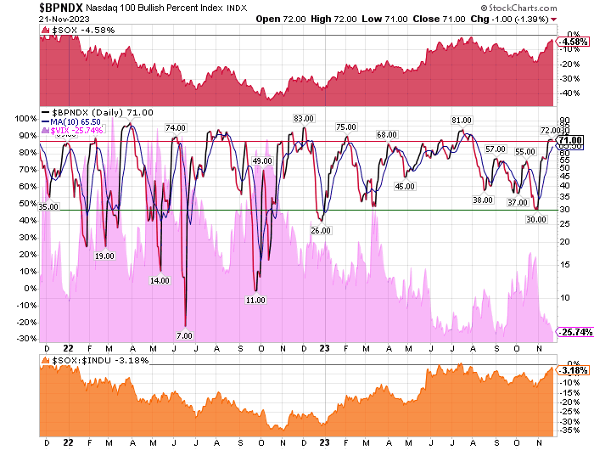Screen dimensions: 594x450
Task: Click the -4.58% last-value tag
Action: pos(574,42)
